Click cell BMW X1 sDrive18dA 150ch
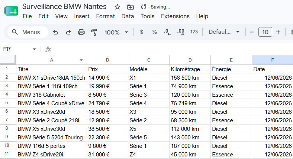The image size is (293, 159). click(x=52, y=77)
